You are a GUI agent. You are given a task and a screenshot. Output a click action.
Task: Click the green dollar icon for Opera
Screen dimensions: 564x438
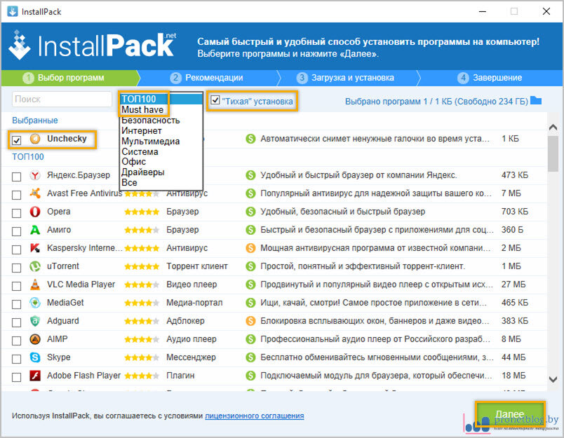point(250,212)
